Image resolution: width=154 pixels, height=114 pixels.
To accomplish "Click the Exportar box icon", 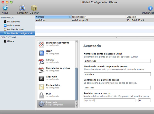I will point(34,8).
